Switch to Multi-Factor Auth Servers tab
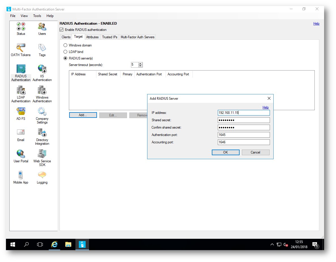 (138, 37)
